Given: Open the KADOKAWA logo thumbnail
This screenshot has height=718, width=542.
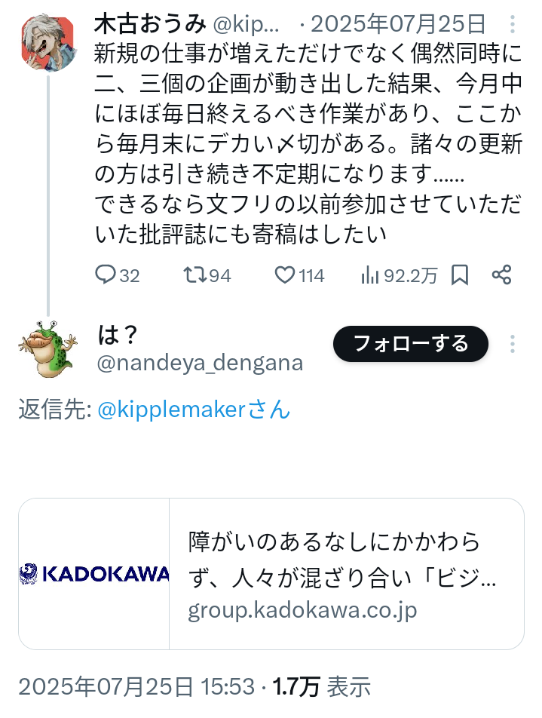Looking at the screenshot, I should (x=94, y=573).
